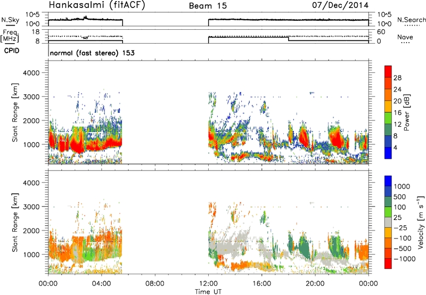Click the Hankasalmi (fitACF) title
The image size is (426, 295).
pos(97,5)
